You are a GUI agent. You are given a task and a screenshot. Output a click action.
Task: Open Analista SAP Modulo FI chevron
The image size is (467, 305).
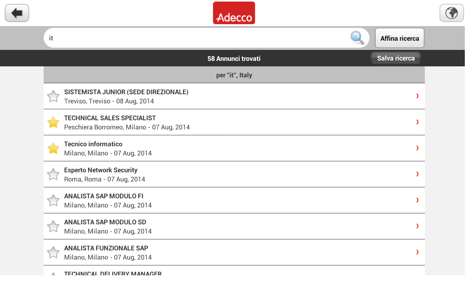tap(417, 200)
